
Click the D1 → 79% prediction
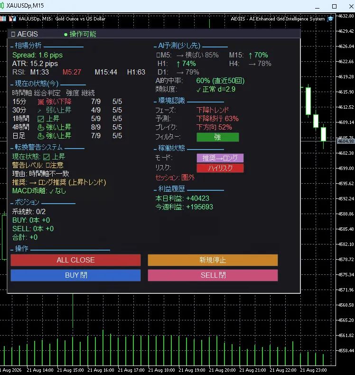(178, 72)
